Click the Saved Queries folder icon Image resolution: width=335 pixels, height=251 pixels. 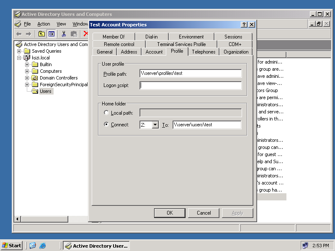coord(27,51)
